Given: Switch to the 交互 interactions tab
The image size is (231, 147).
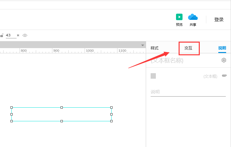Looking at the screenshot, I should pyautogui.click(x=188, y=48).
